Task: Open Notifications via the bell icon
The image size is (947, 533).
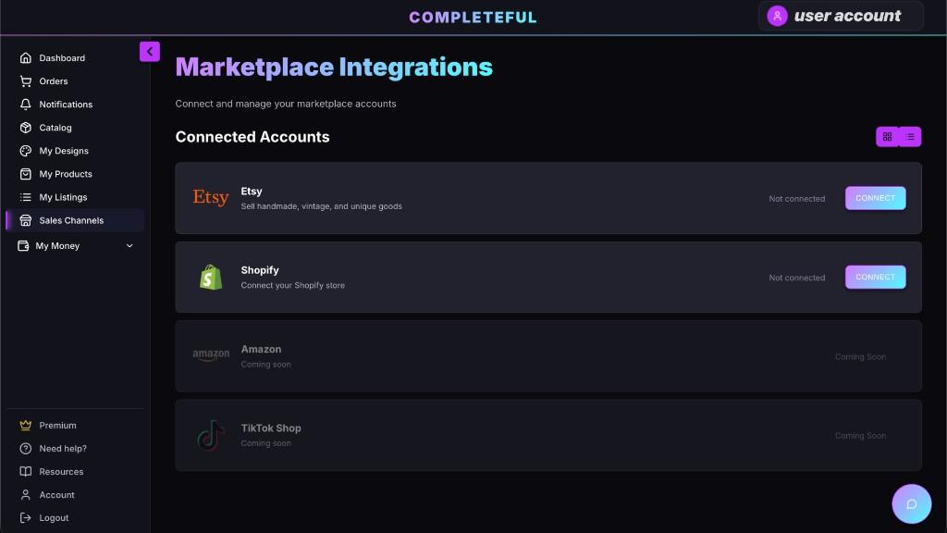Action: coord(25,104)
